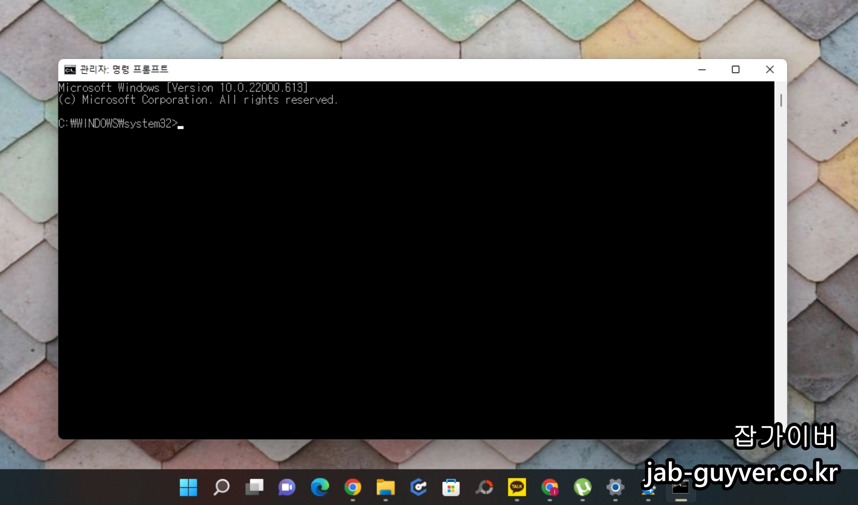Minimize the Command Prompt window
Screen dimensions: 858x505
[702, 70]
